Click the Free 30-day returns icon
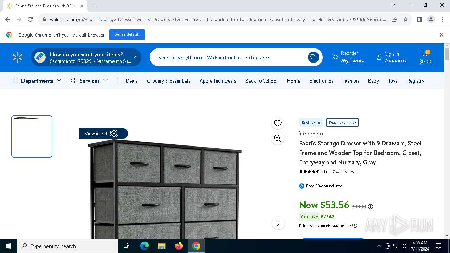Image resolution: width=450 pixels, height=253 pixels. [301, 186]
